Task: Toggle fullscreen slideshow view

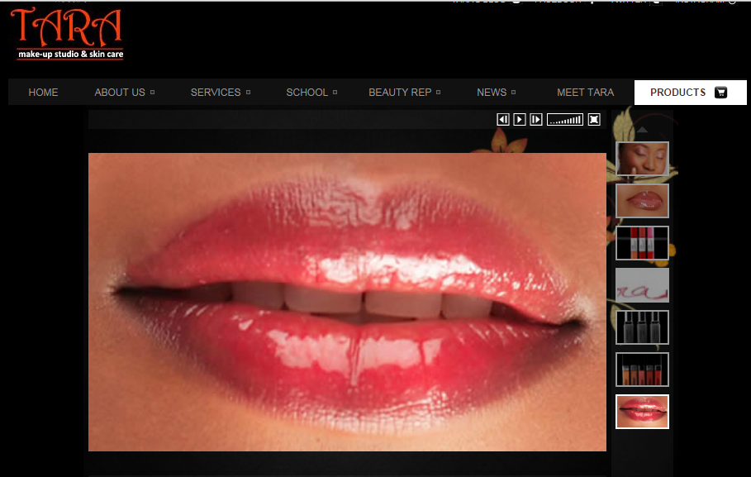Action: (x=594, y=119)
